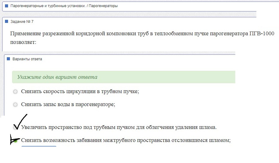This screenshot has width=279, height=163.
Task: Open Парогенераторные и турбинные установки breadcrumb
Action: coord(48,6)
